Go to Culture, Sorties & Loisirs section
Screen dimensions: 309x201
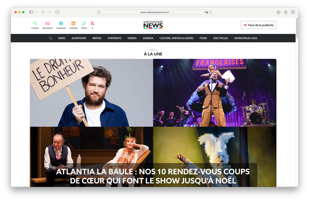(x=176, y=38)
